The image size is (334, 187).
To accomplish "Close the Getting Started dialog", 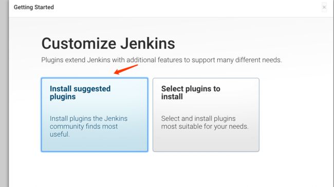I will 324,7.
